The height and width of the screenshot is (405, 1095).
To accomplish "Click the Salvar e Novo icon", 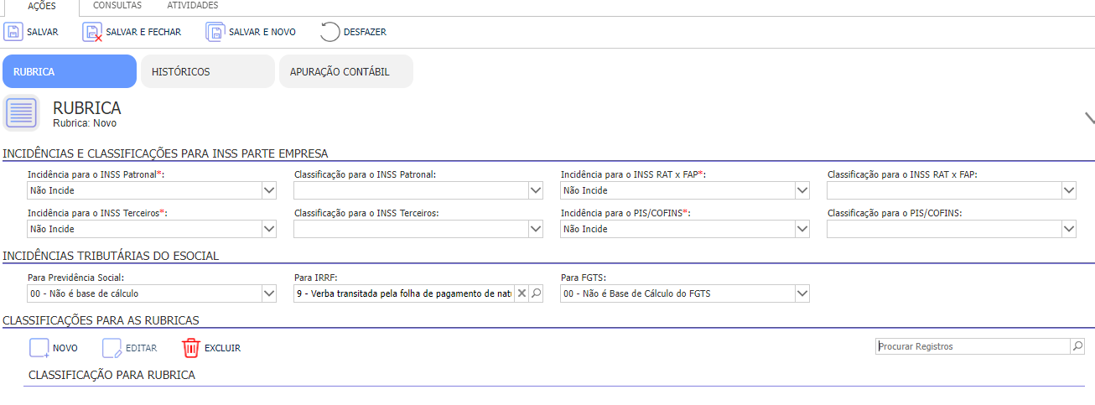I will 215,32.
